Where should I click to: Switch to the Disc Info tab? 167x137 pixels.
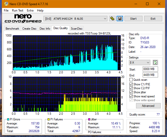45,29
